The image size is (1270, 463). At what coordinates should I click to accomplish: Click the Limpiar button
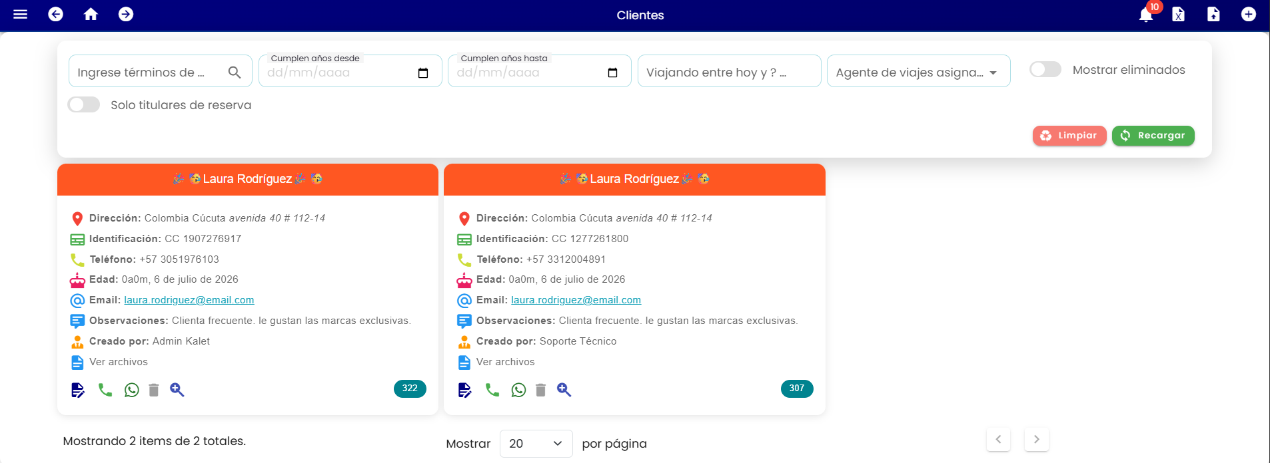click(1069, 136)
